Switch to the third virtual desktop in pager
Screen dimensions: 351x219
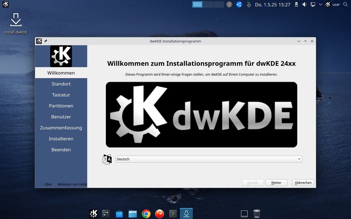pyautogui.click(x=219, y=4)
